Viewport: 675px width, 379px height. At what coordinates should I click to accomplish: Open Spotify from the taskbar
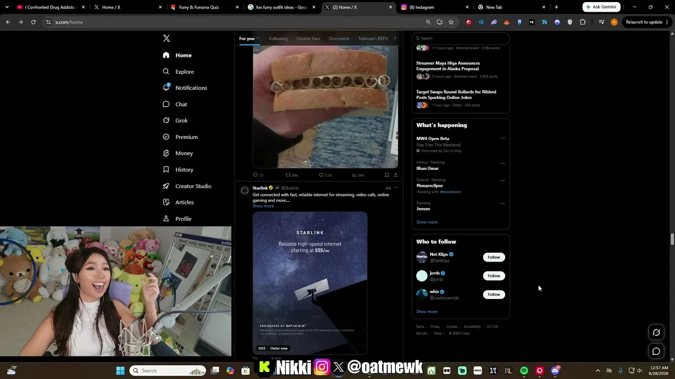524,371
